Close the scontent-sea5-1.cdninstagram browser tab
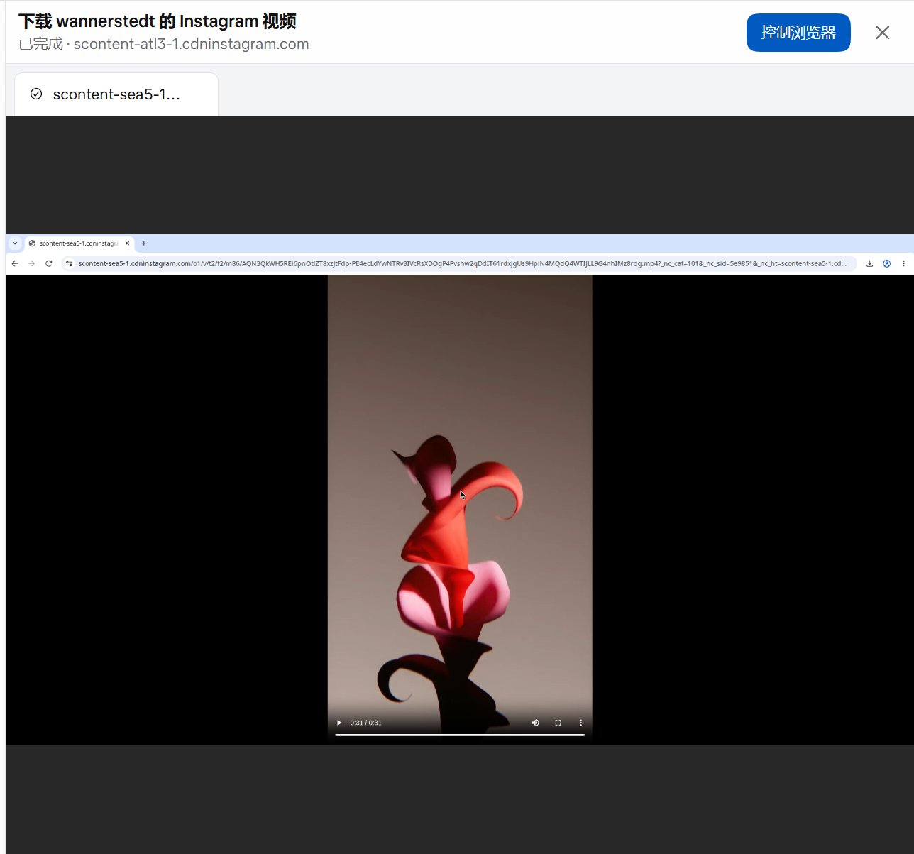914x854 pixels. 127,243
